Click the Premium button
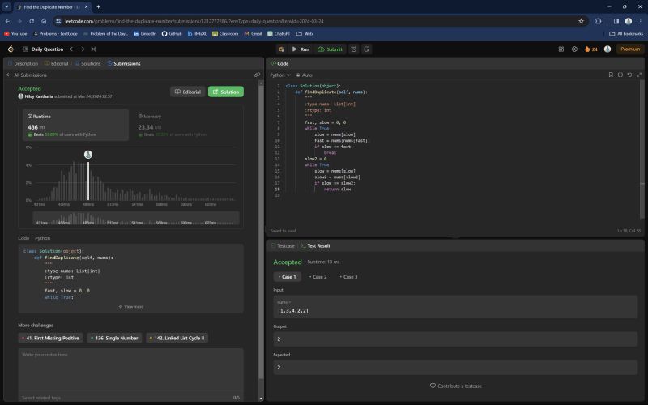 [x=630, y=49]
